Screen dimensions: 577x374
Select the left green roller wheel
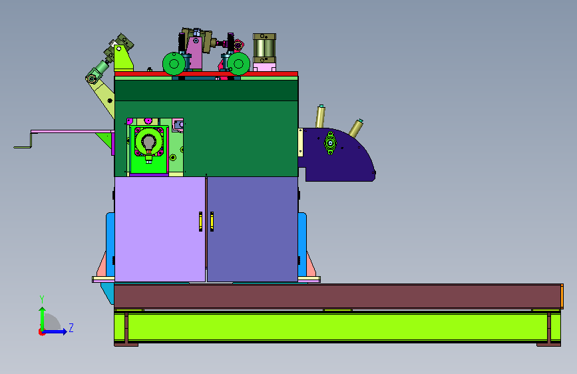click(174, 64)
